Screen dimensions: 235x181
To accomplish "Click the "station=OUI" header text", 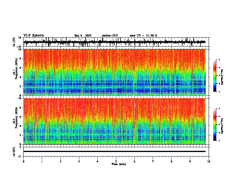I will [110, 35].
